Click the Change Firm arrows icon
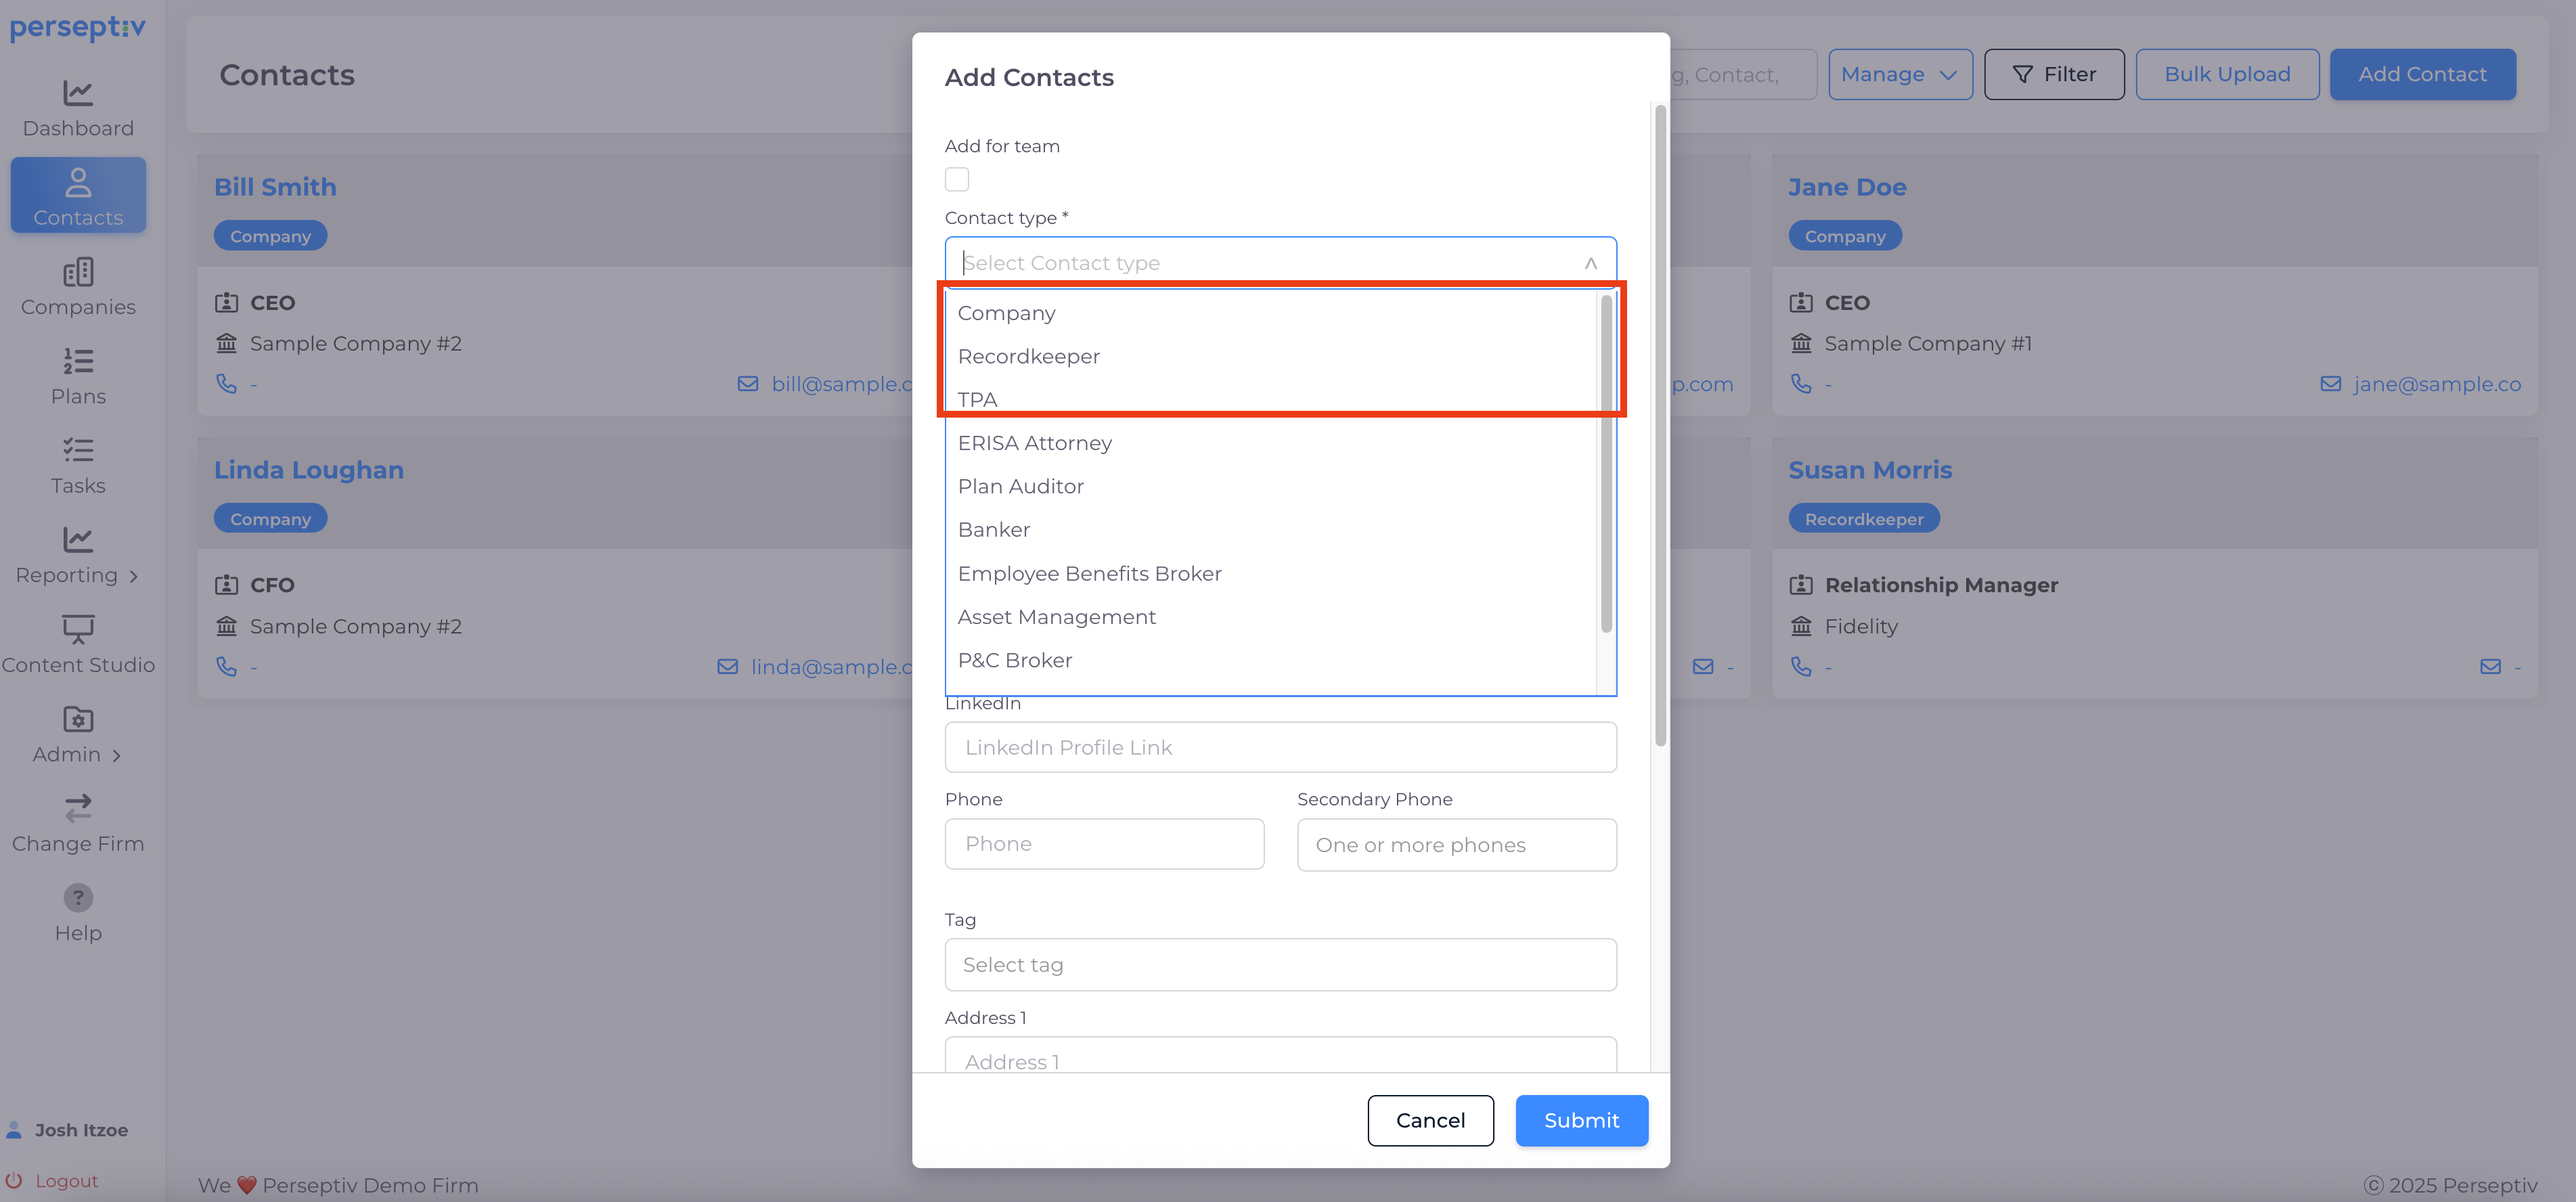The height and width of the screenshot is (1202, 2576). (x=78, y=808)
